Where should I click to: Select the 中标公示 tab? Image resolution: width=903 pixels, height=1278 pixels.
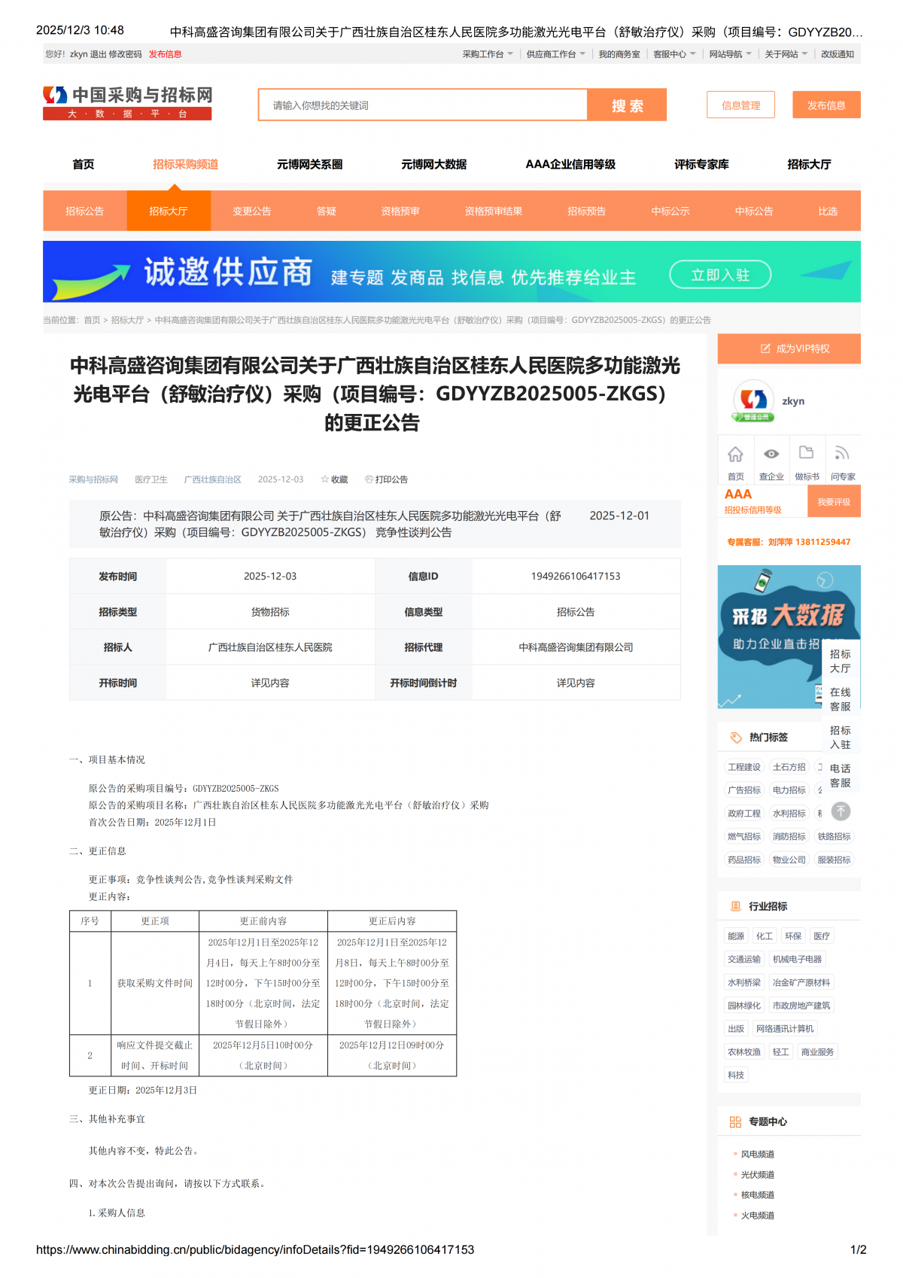pyautogui.click(x=670, y=211)
